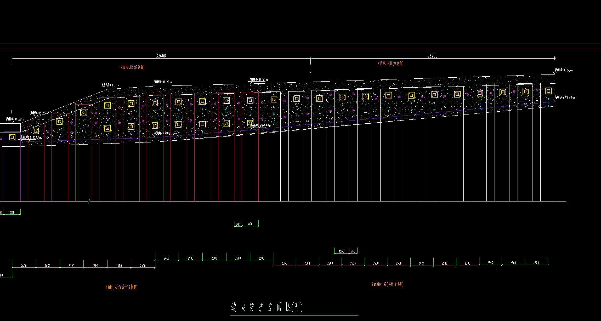Screen dimensions: 601x321
Task: Click the 105.25m beam top elevation label
Action: (x=39, y=113)
